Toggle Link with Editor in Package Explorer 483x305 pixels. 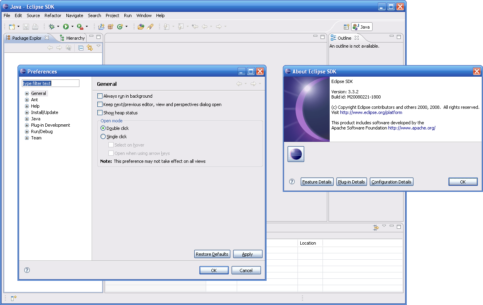coord(90,48)
